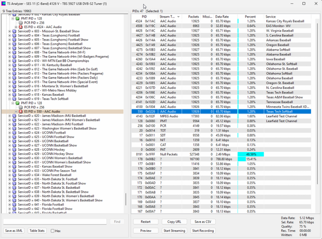The height and width of the screenshot is (239, 322).
Task: Click service icon for ServiceID 633 UCONN Pre-Season Test
Action: click(x=14, y=171)
